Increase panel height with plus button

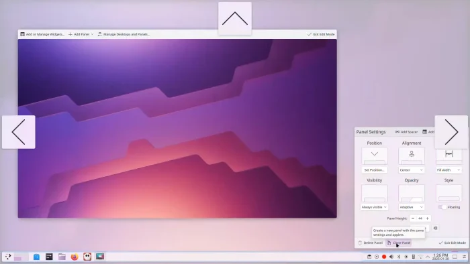tap(428, 218)
